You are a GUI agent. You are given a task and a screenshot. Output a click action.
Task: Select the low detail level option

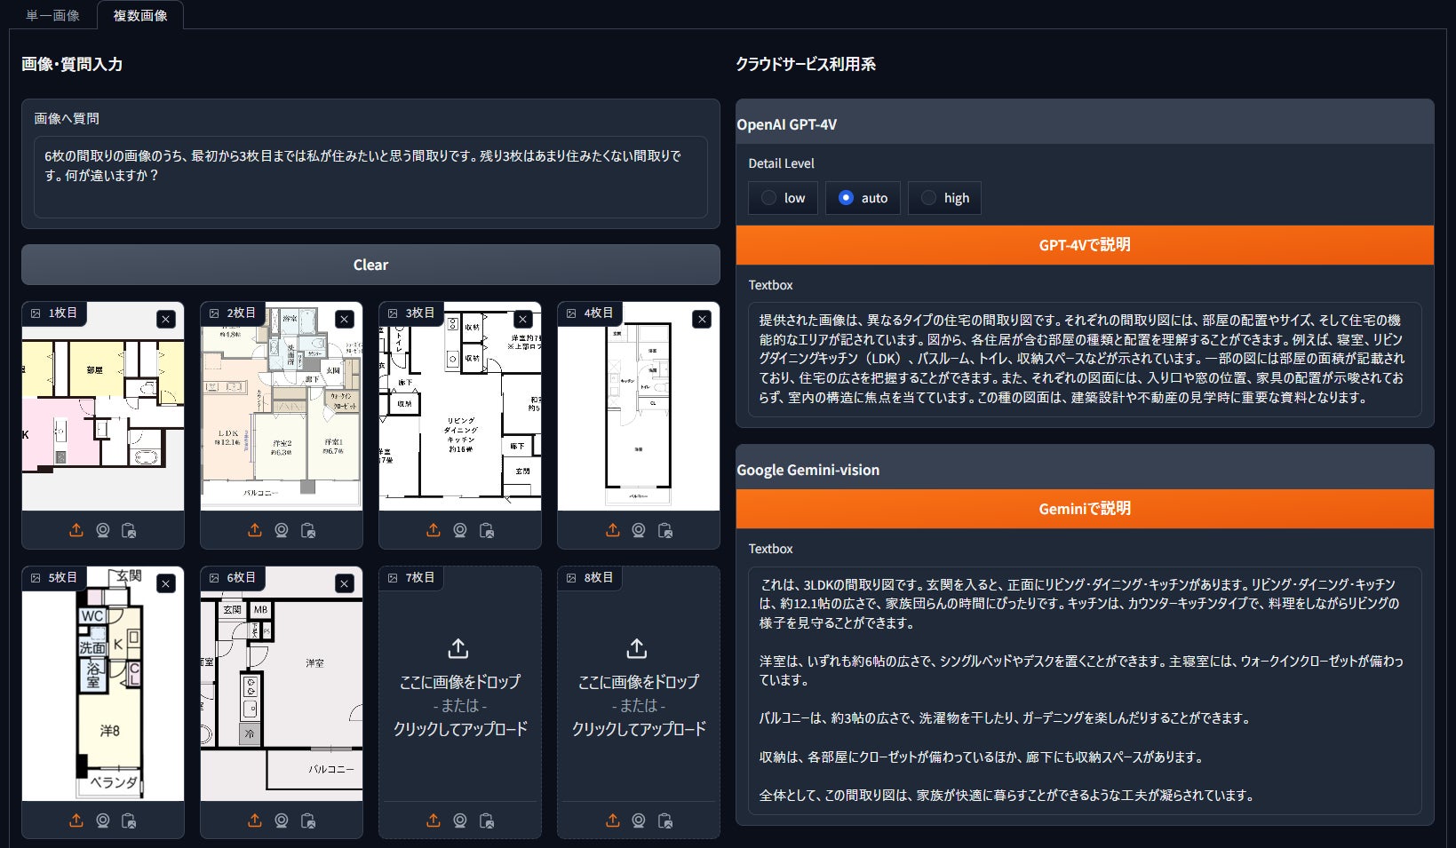click(x=768, y=198)
